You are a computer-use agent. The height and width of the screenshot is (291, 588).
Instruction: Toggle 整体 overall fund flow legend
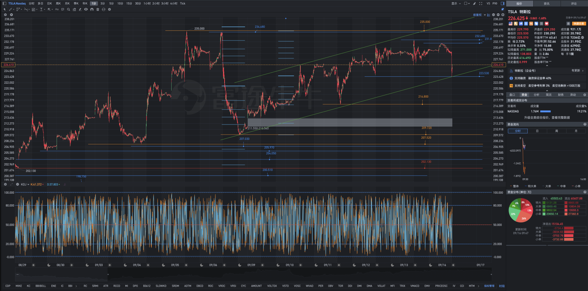pos(514,186)
